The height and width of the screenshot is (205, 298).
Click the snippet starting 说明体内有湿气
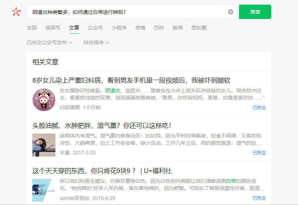tap(161, 139)
